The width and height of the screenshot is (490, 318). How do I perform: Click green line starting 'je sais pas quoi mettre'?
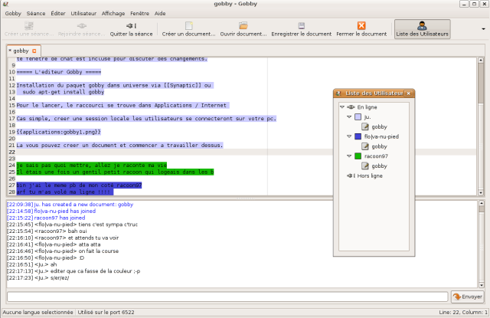pyautogui.click(x=92, y=165)
